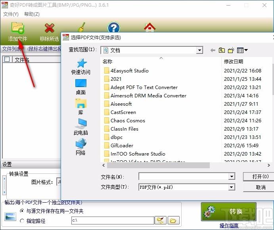Open help with the question mark icon
274x230 pixels.
pos(113,27)
